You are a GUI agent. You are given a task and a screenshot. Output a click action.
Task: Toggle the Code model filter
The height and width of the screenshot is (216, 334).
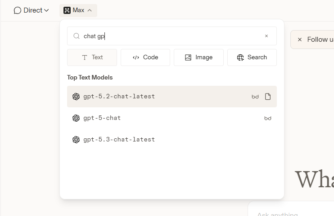[x=145, y=57]
